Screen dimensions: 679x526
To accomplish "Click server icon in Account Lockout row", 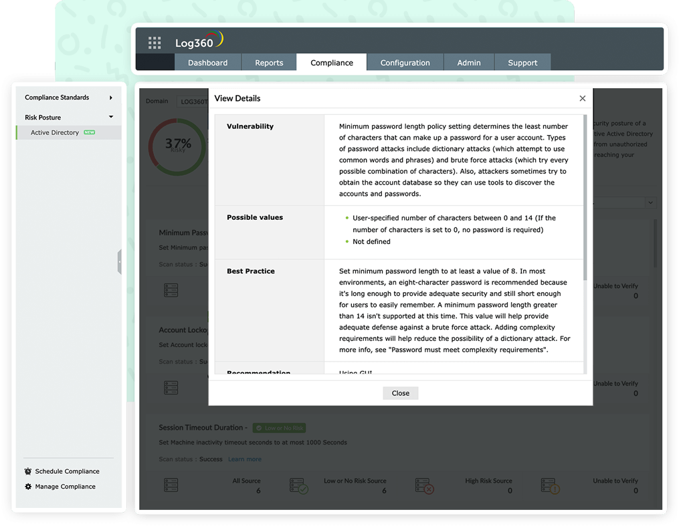I will click(171, 387).
